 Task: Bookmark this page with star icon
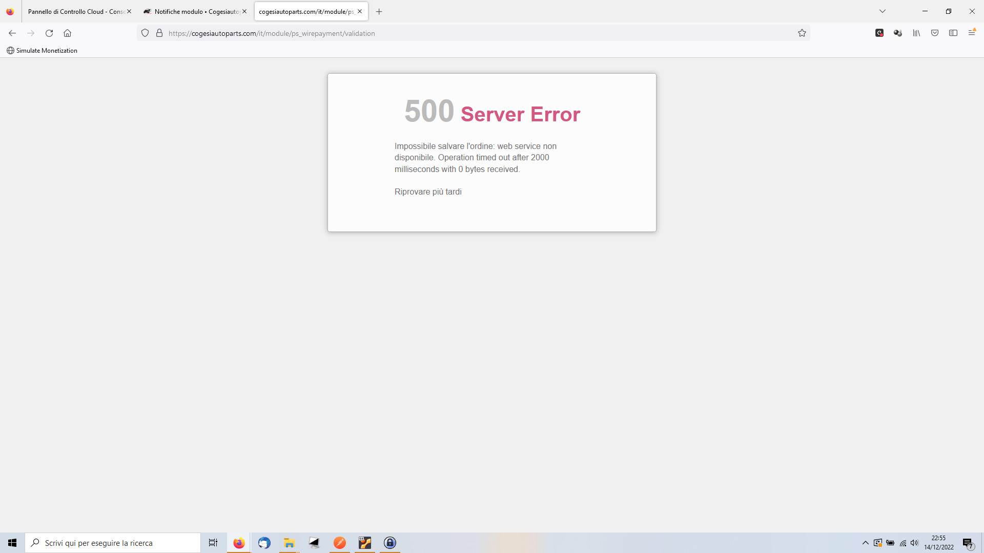(802, 33)
